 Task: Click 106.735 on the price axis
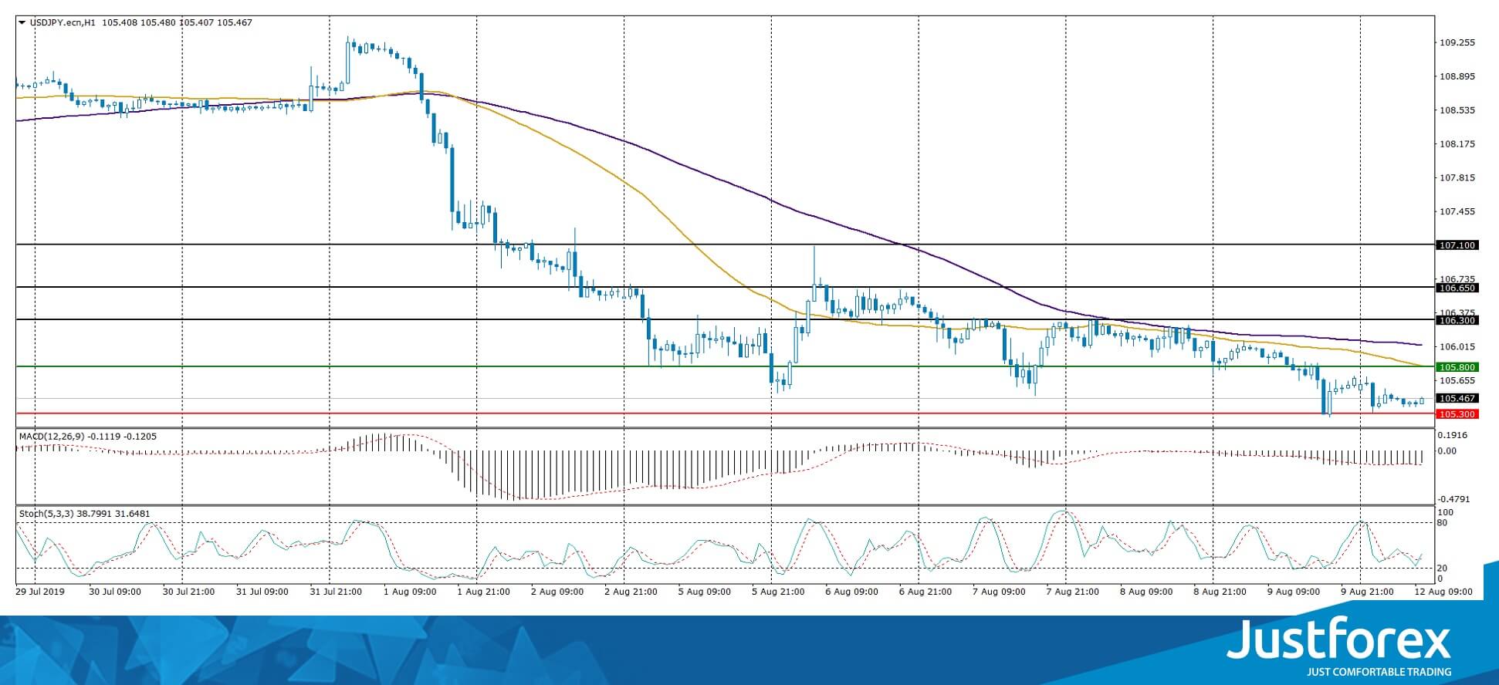tap(1457, 278)
